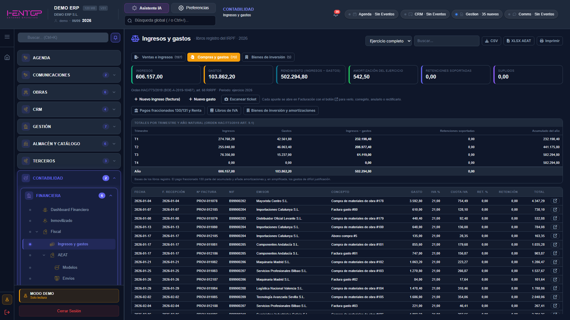This screenshot has width=570, height=320.
Task: Open external link icon for Factura gasto #80
Action: point(555,209)
